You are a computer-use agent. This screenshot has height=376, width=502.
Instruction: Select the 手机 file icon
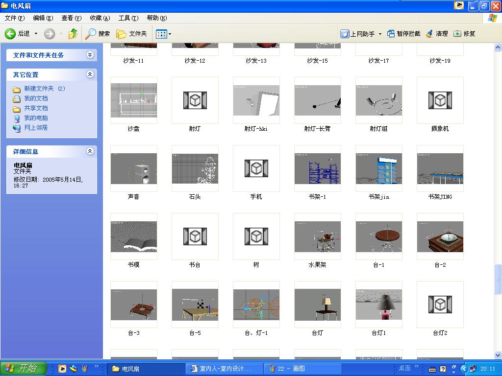pos(256,168)
